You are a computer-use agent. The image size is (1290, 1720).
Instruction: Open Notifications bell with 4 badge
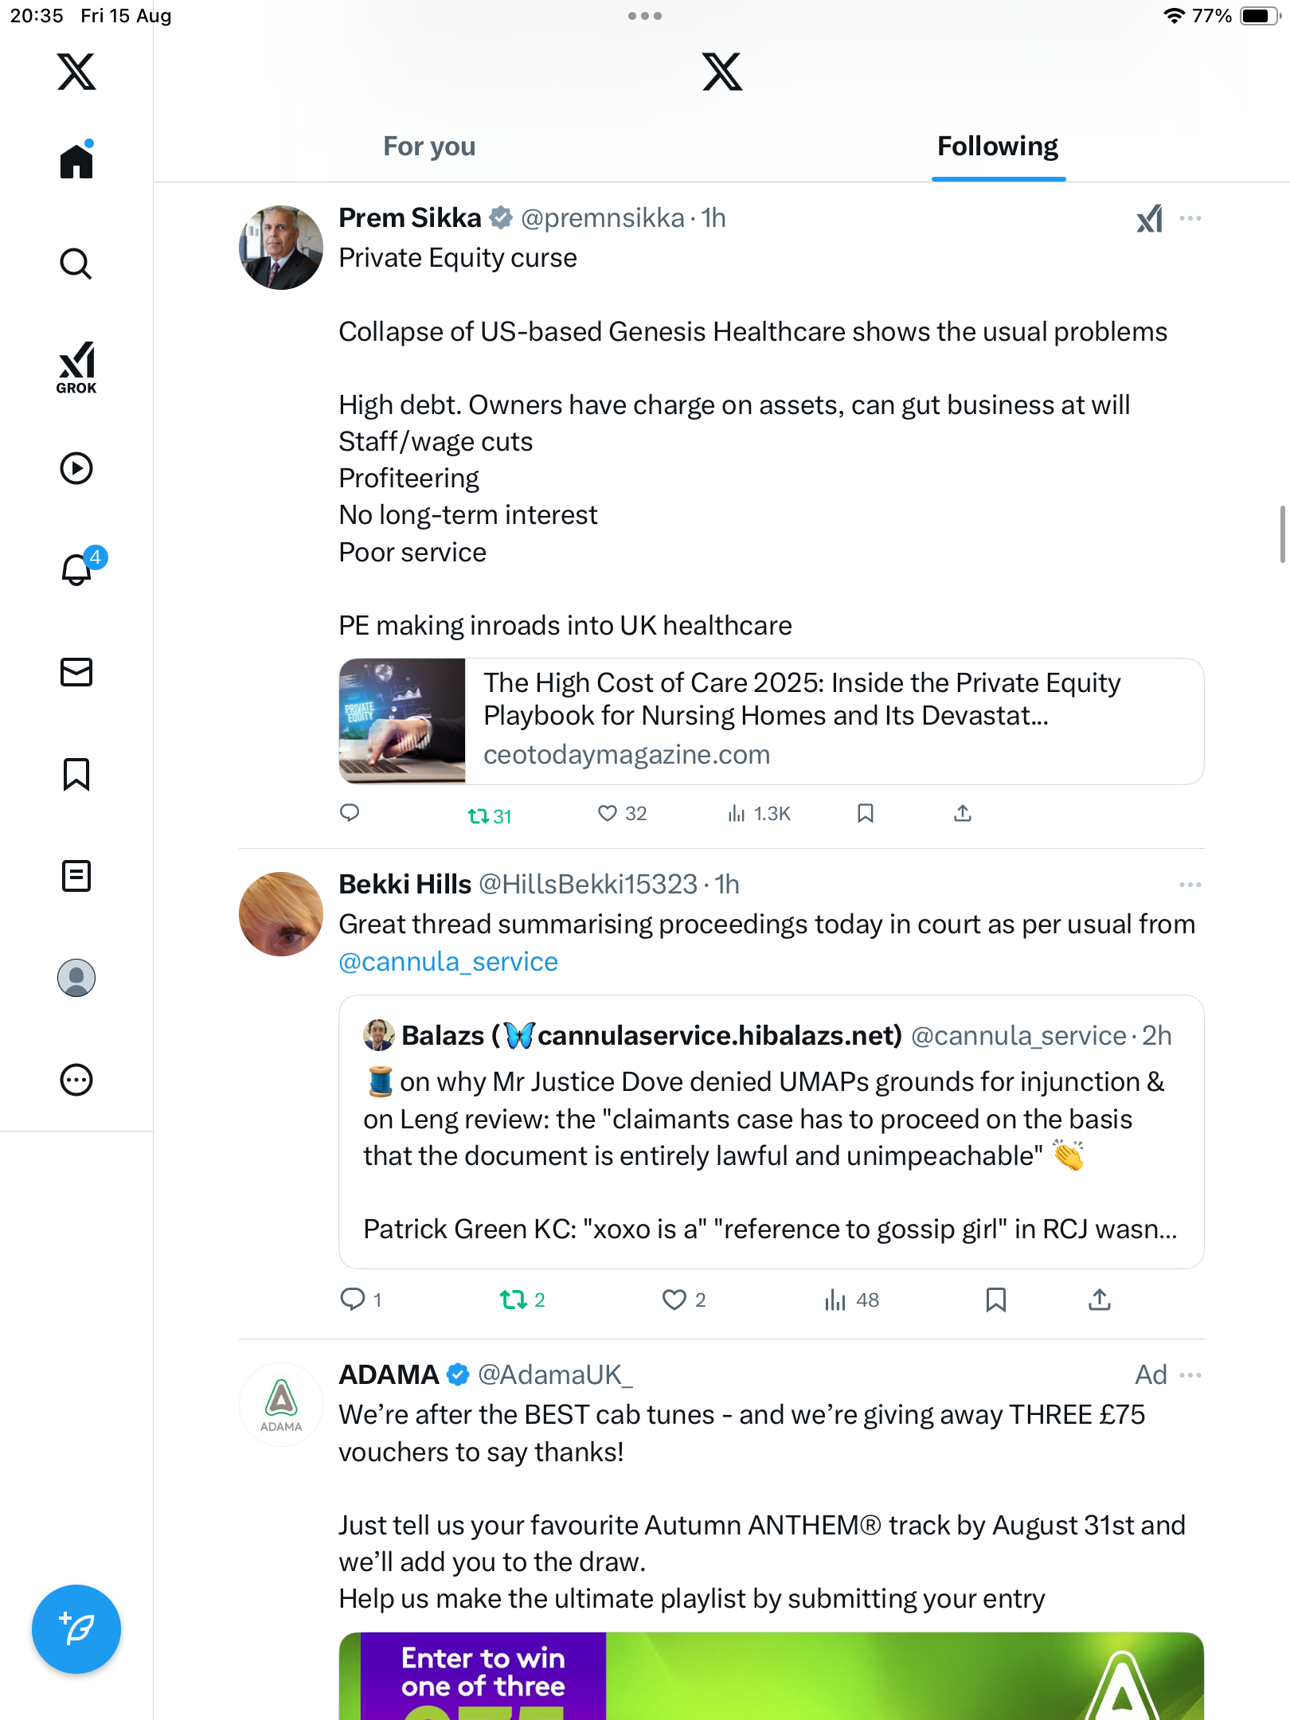click(x=76, y=569)
